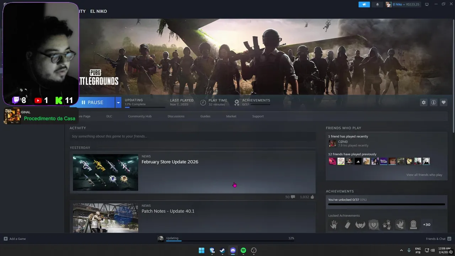The image size is (455, 256).
Task: Expand the +30 locked achievements
Action: coord(427,225)
